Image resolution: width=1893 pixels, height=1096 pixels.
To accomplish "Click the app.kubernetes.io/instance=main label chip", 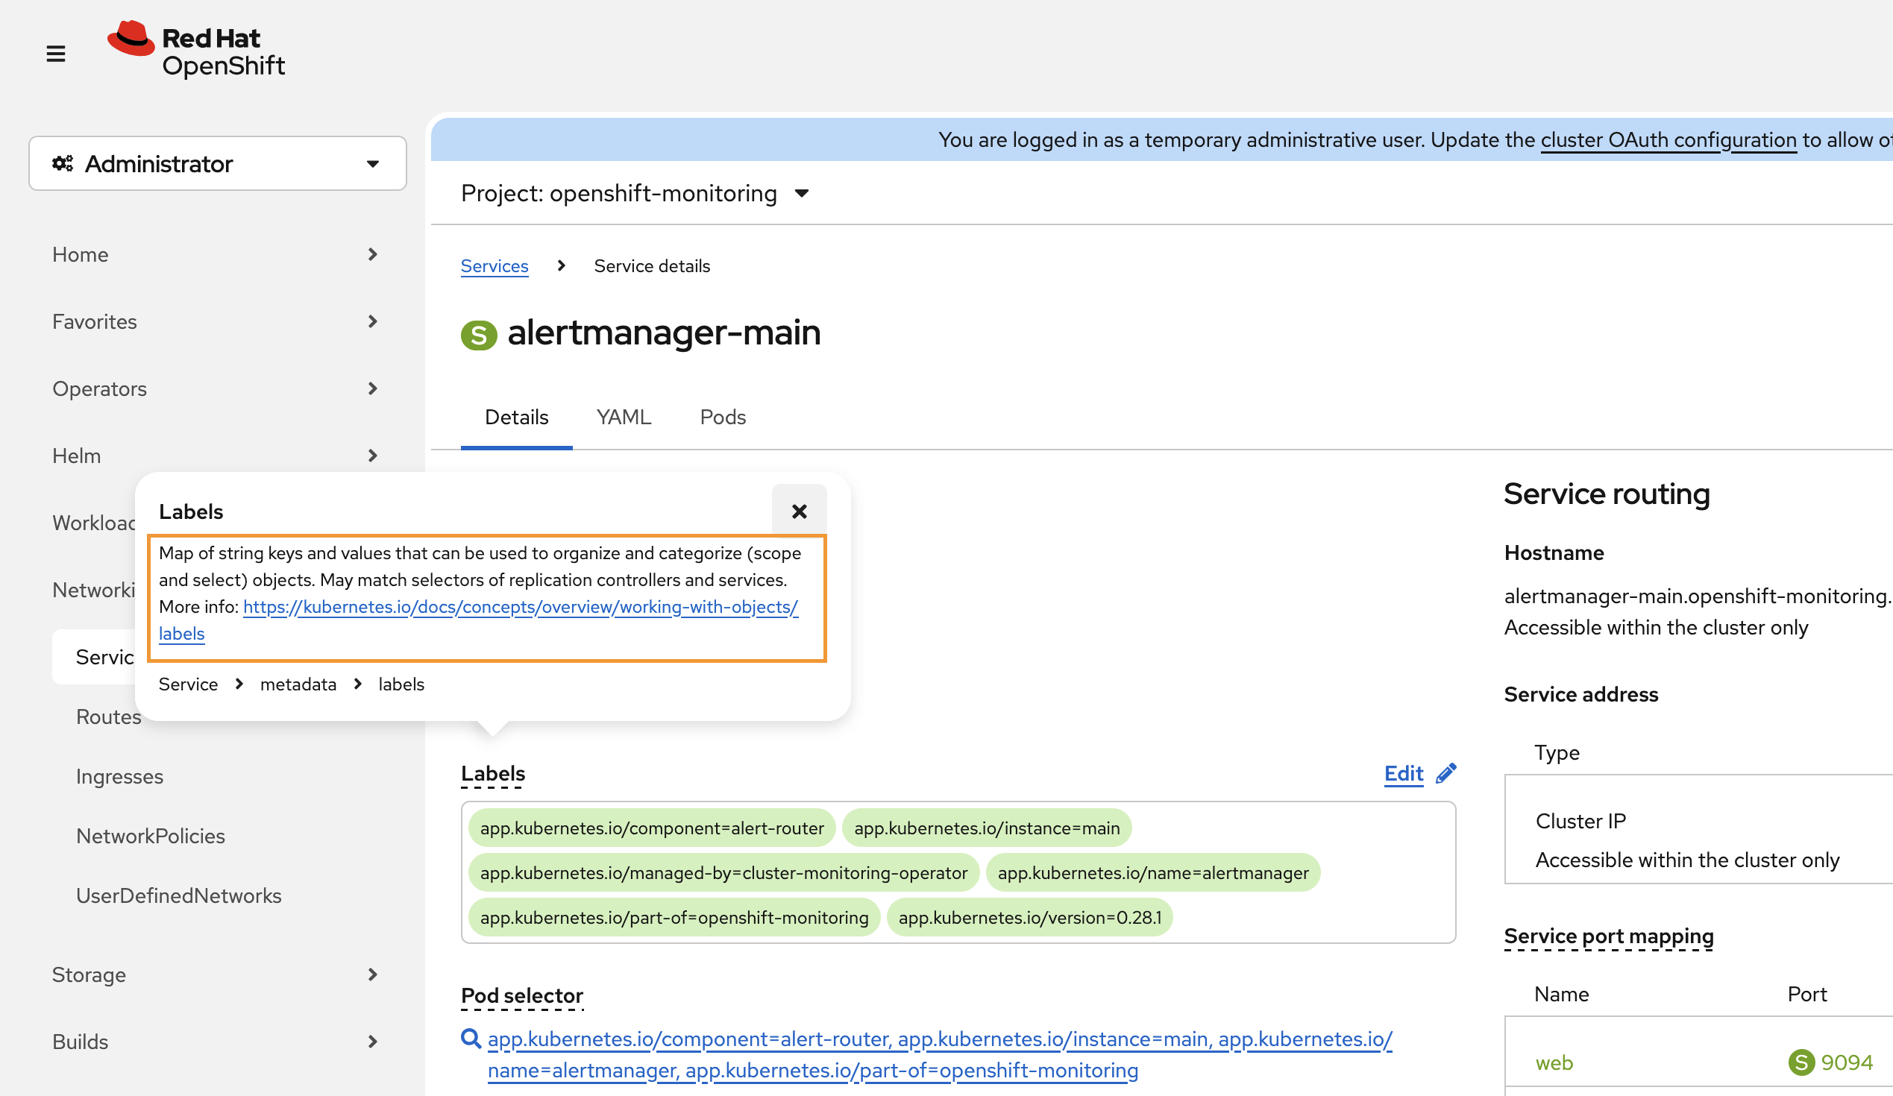I will [986, 828].
